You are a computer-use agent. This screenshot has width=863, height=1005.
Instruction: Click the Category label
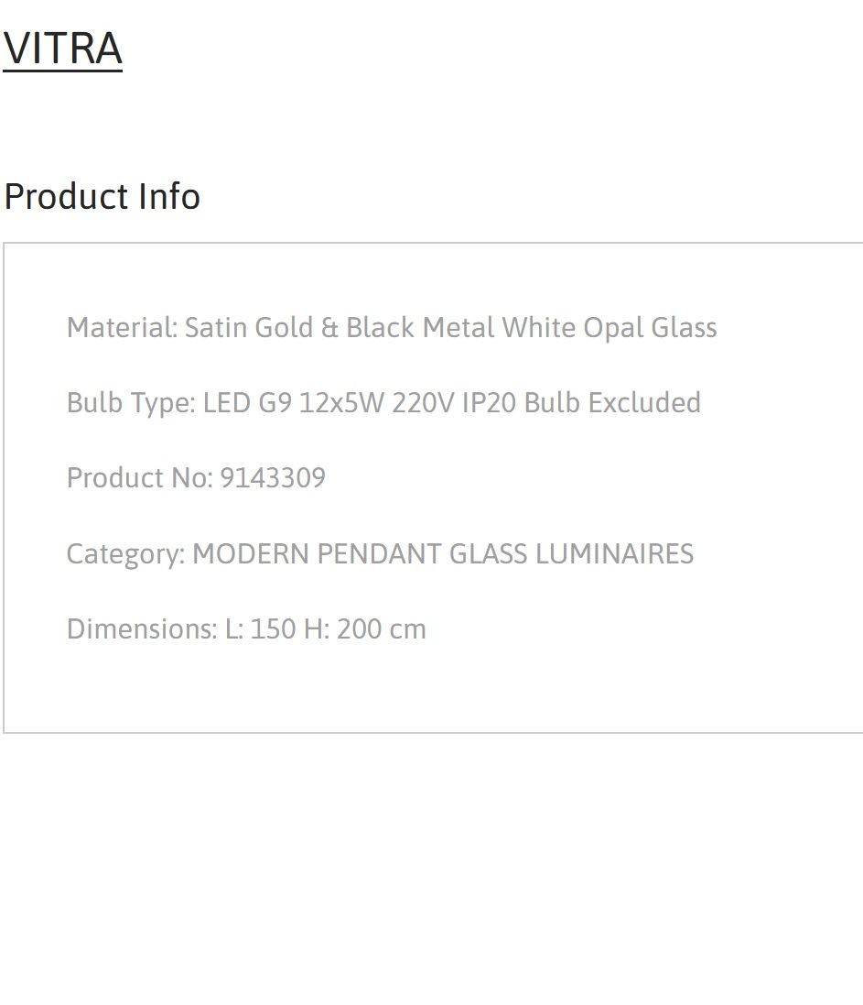tap(126, 554)
